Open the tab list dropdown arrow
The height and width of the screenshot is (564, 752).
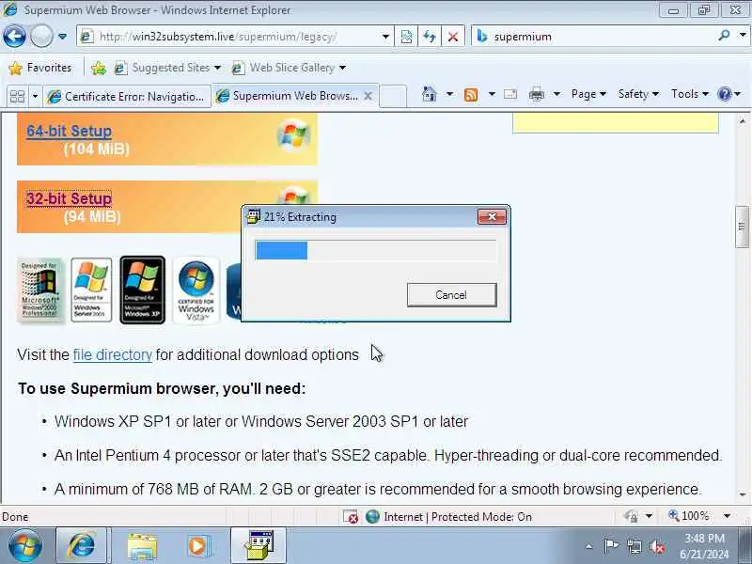click(35, 97)
